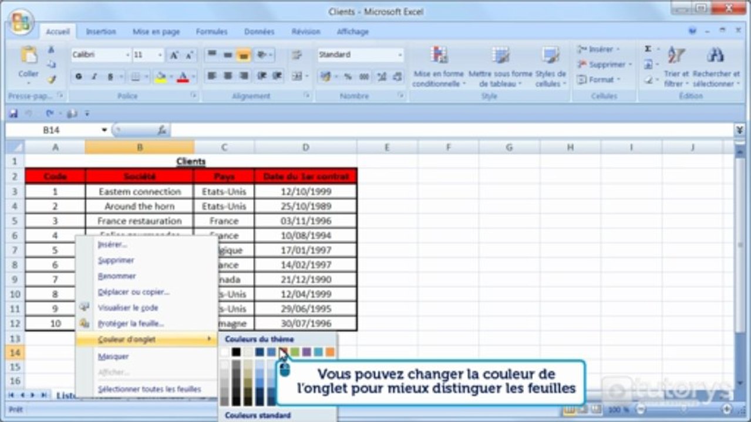The image size is (751, 422).
Task: Toggle bottom vertical alignment (highlighted)
Action: (x=243, y=55)
